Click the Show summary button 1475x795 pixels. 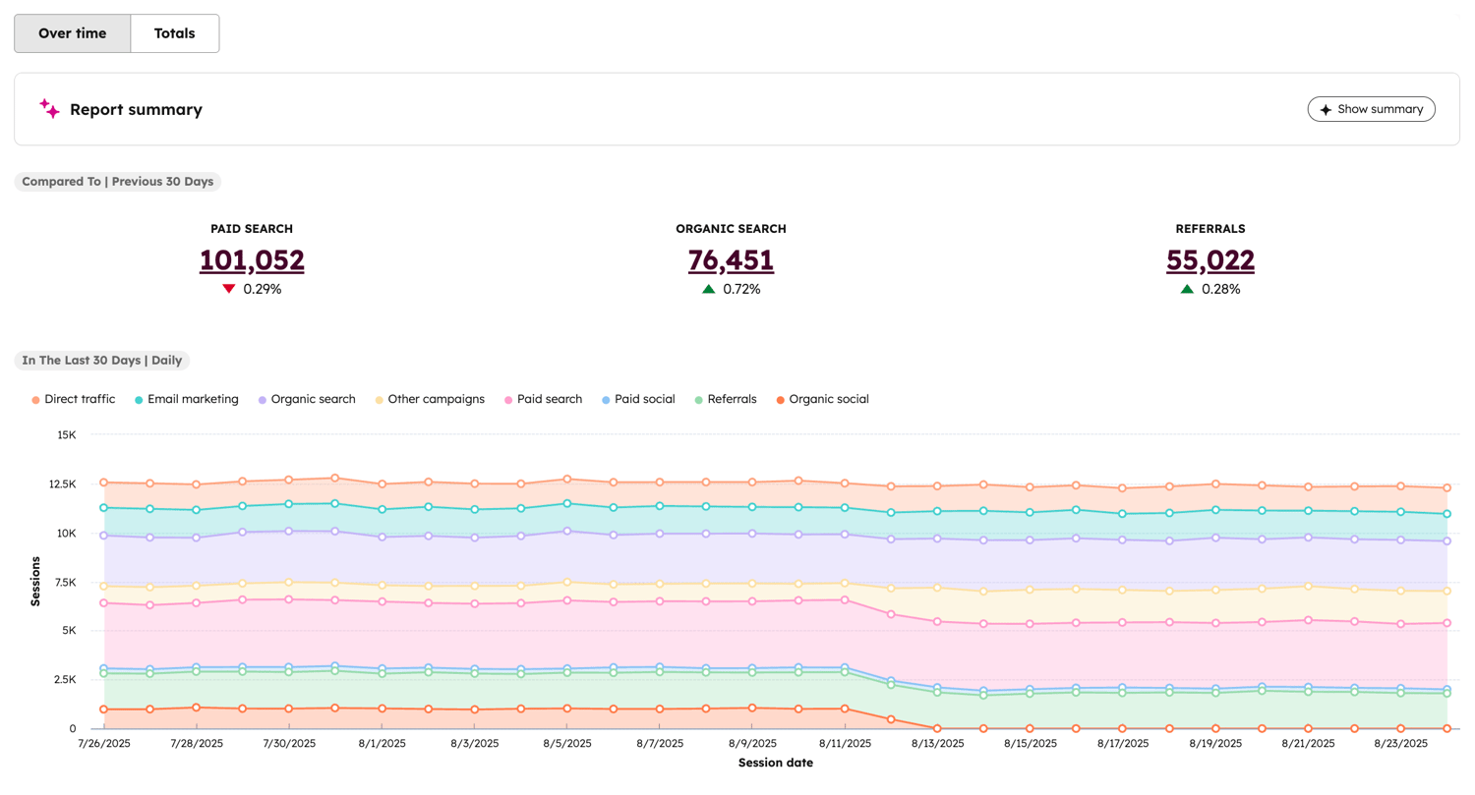(x=1371, y=108)
